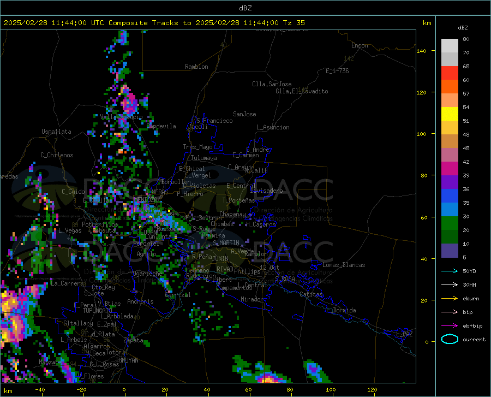This screenshot has width=491, height=397.
Task: Click the Phillips label on map
Action: (x=247, y=271)
